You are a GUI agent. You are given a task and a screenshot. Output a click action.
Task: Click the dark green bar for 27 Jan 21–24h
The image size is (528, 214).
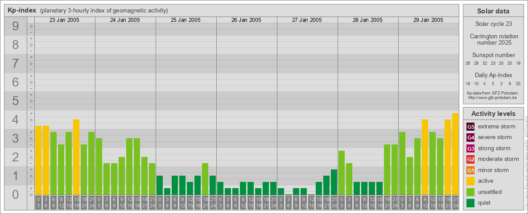(334, 182)
